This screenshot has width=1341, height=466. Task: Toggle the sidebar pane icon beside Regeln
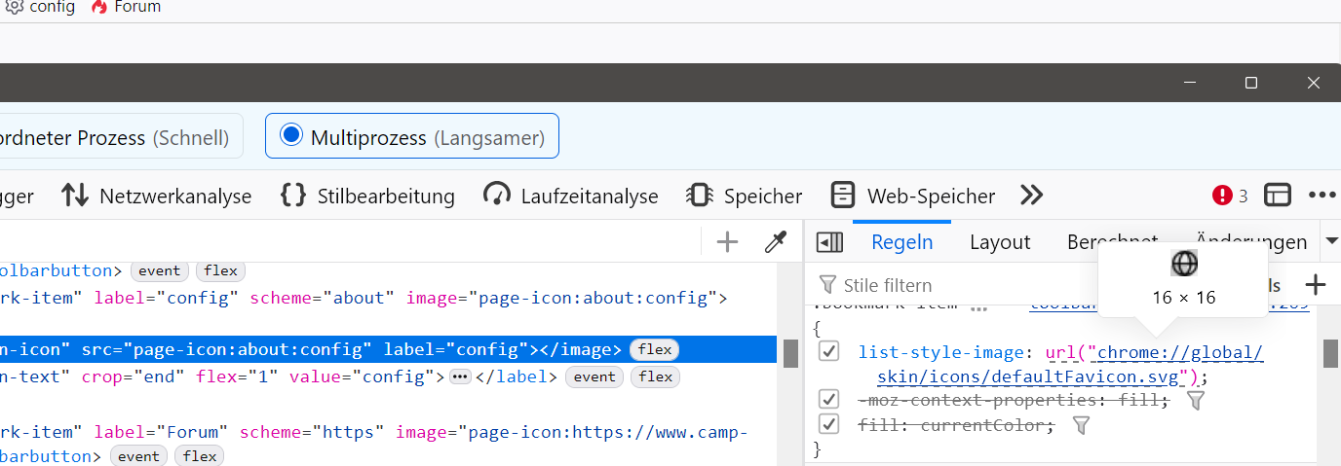point(829,242)
